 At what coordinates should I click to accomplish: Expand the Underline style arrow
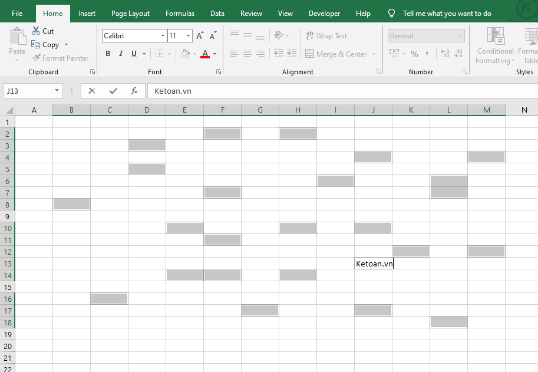tap(144, 54)
